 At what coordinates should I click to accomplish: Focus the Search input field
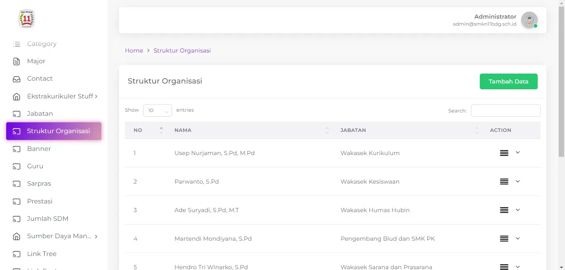click(x=506, y=110)
